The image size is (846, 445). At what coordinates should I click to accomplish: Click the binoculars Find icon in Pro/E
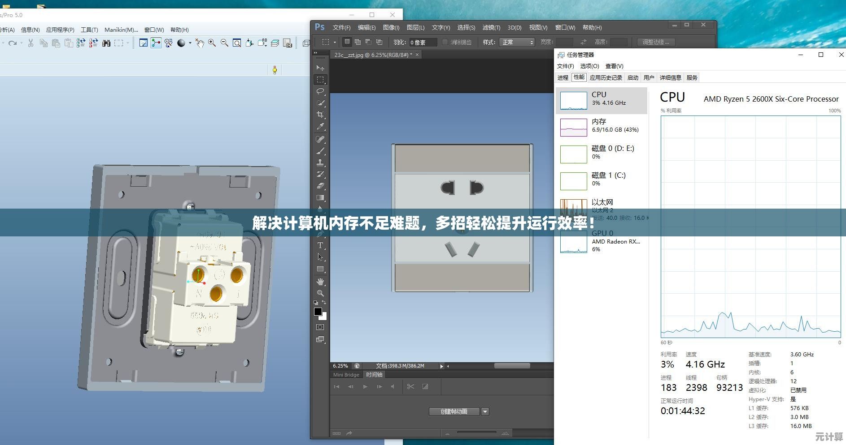[x=106, y=43]
